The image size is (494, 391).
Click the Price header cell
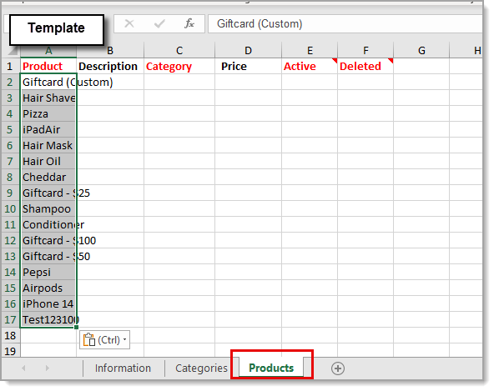click(x=249, y=66)
